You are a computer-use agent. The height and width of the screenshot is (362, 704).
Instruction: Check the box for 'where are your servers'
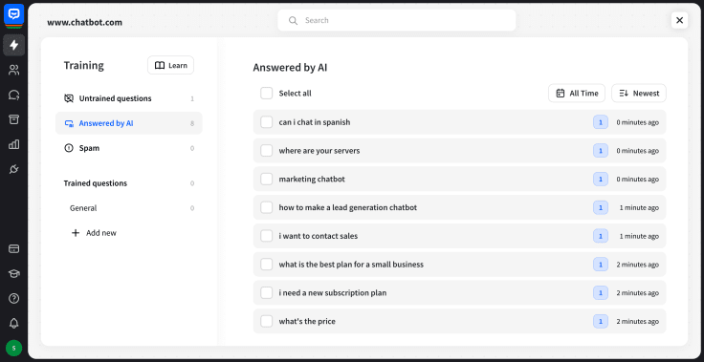[x=267, y=151]
